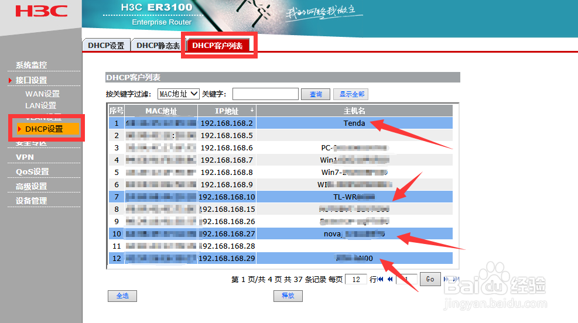Select IP 192.168.168.27 cell
Viewport: 578px width, 323px height.
coord(227,233)
